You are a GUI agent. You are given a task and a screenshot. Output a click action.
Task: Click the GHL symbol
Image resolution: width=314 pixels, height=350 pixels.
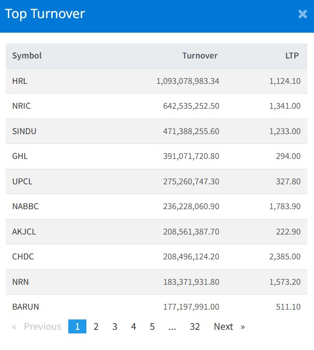click(x=20, y=156)
